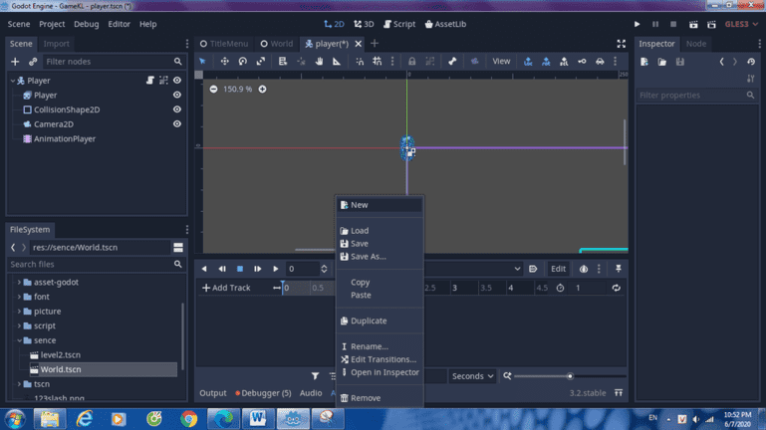Click the add new node plus icon
Image resolution: width=766 pixels, height=430 pixels.
click(16, 62)
